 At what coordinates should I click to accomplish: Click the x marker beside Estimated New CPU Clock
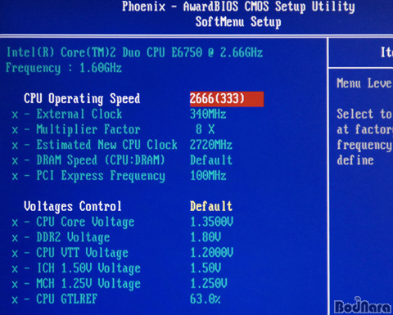[x=15, y=146]
